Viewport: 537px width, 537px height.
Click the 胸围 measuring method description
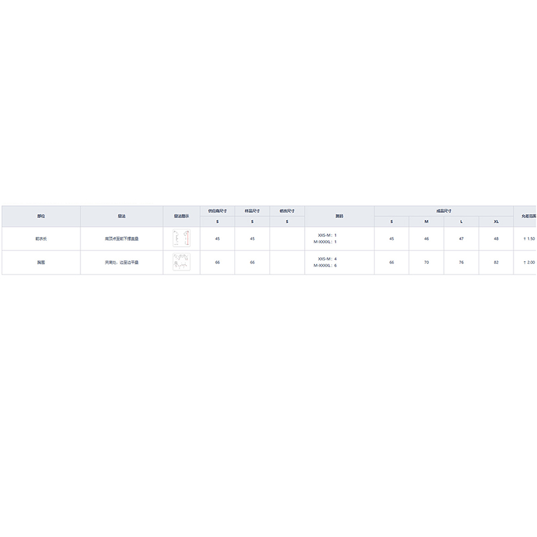click(x=121, y=262)
